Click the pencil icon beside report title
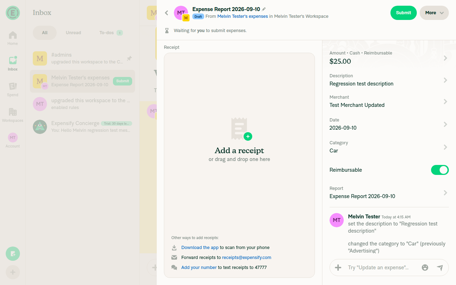 264,9
